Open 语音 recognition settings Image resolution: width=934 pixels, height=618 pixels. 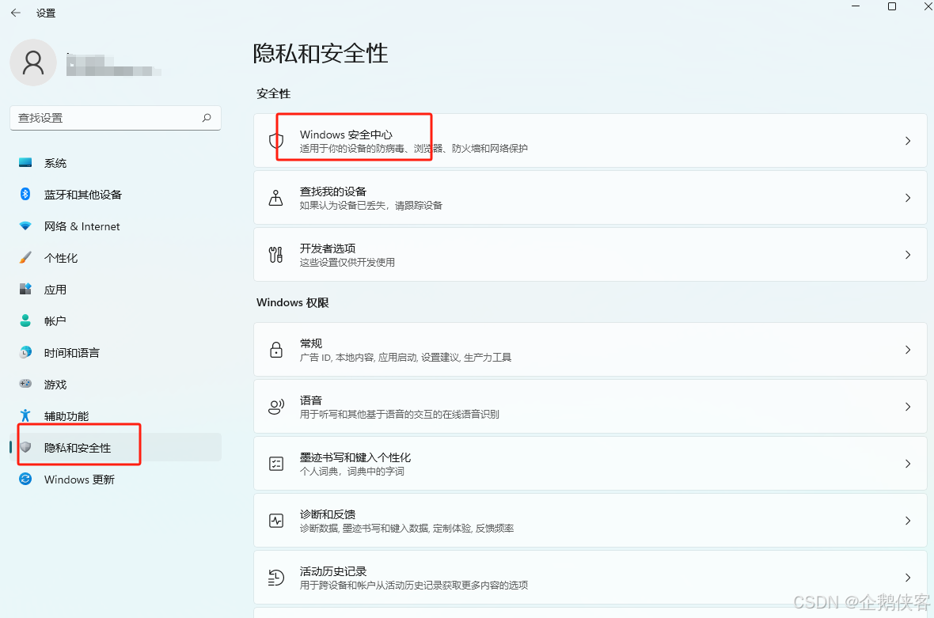click(x=590, y=407)
